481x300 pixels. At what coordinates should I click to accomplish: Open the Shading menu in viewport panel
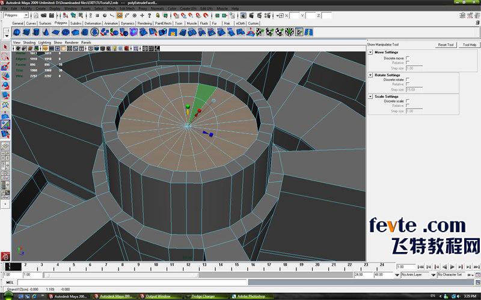[x=28, y=43]
